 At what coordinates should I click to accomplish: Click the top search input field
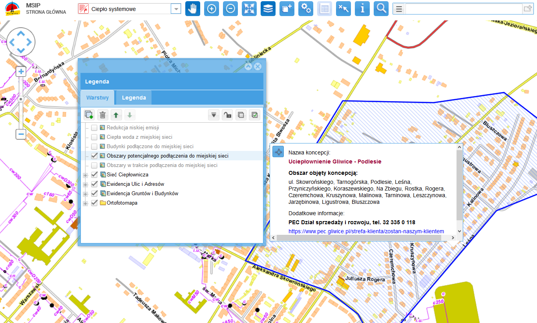pyautogui.click(x=464, y=9)
